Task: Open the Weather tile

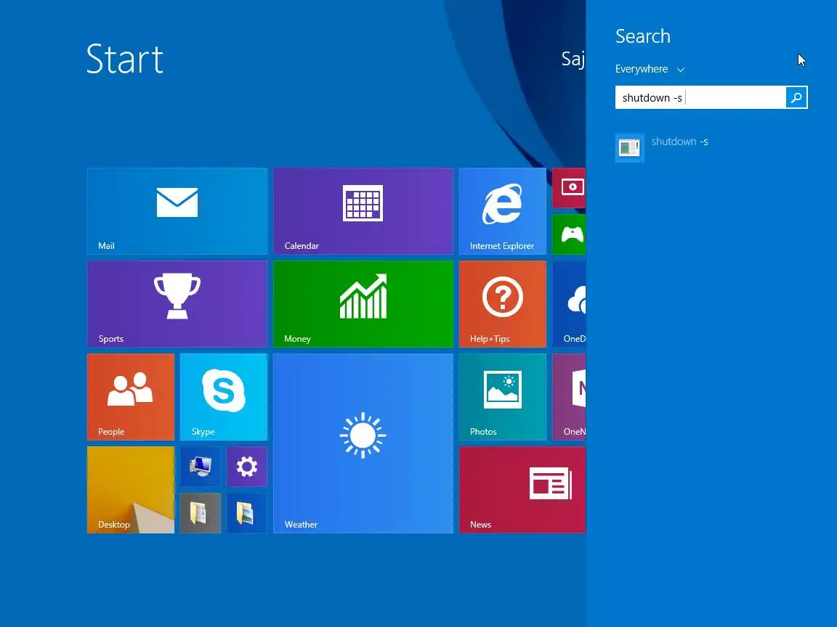Action: coord(363,443)
